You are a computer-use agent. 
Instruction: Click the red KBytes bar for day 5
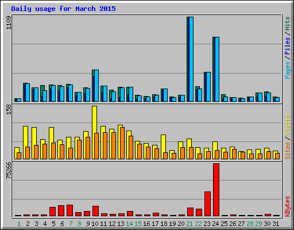52,212
